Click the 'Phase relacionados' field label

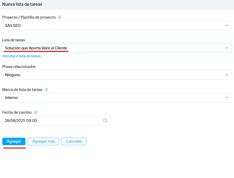coord(19,67)
